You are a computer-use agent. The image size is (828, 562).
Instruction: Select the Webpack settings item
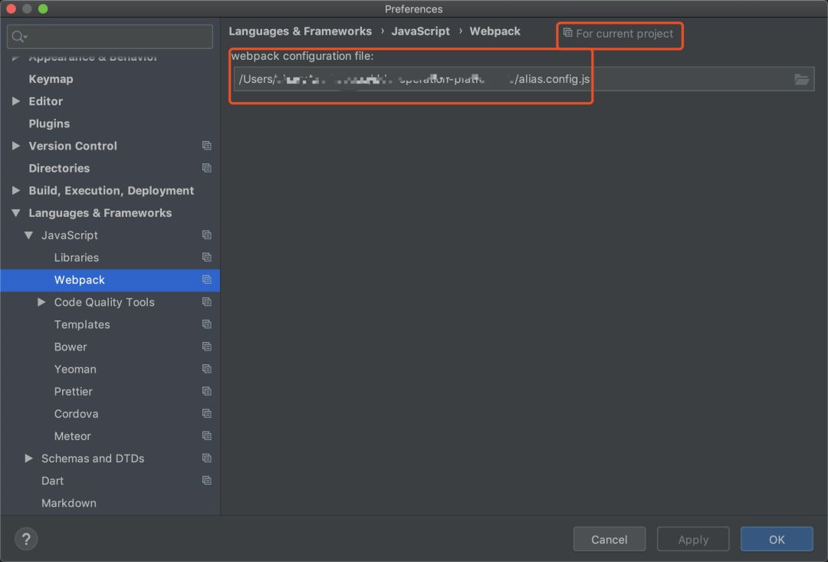point(110,280)
